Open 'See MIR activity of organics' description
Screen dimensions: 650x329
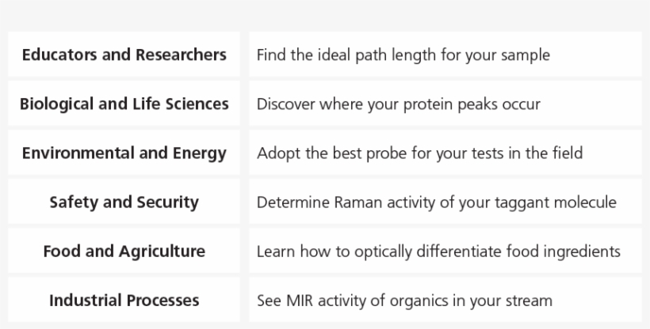click(404, 301)
